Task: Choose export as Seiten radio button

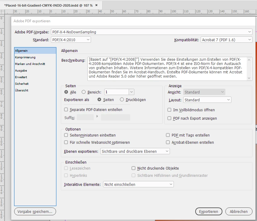Action: 99,100
